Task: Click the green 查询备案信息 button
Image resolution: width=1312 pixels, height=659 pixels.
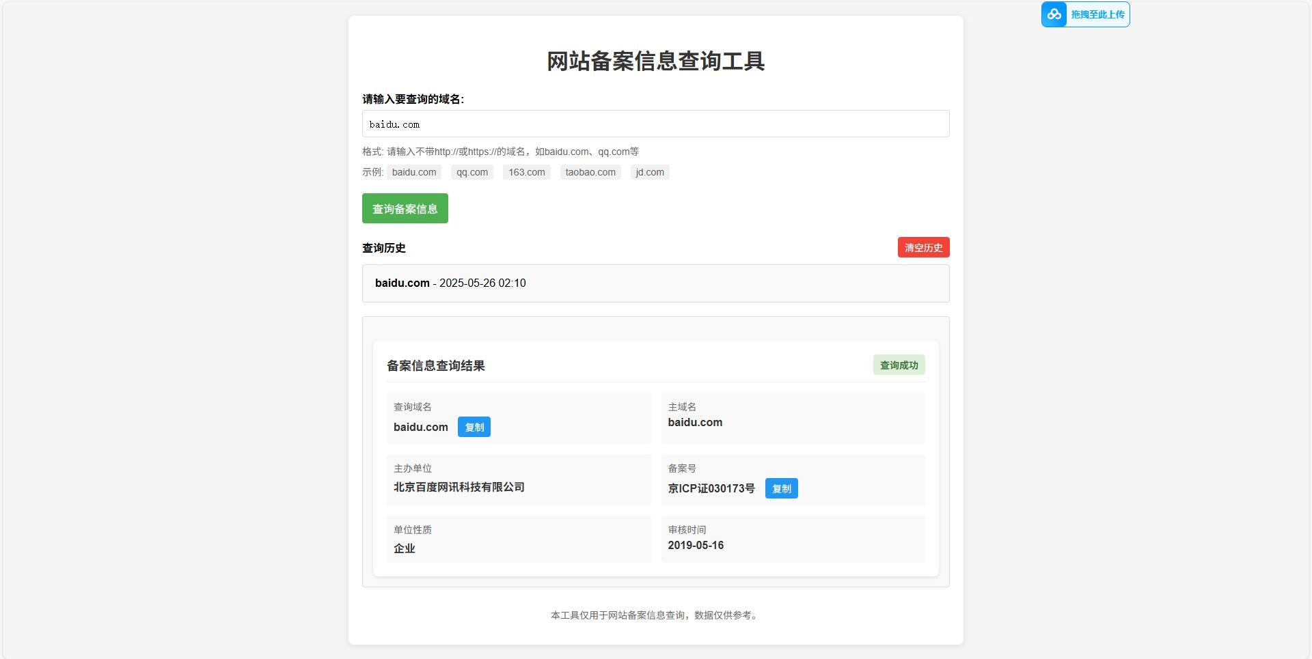Action: [405, 208]
